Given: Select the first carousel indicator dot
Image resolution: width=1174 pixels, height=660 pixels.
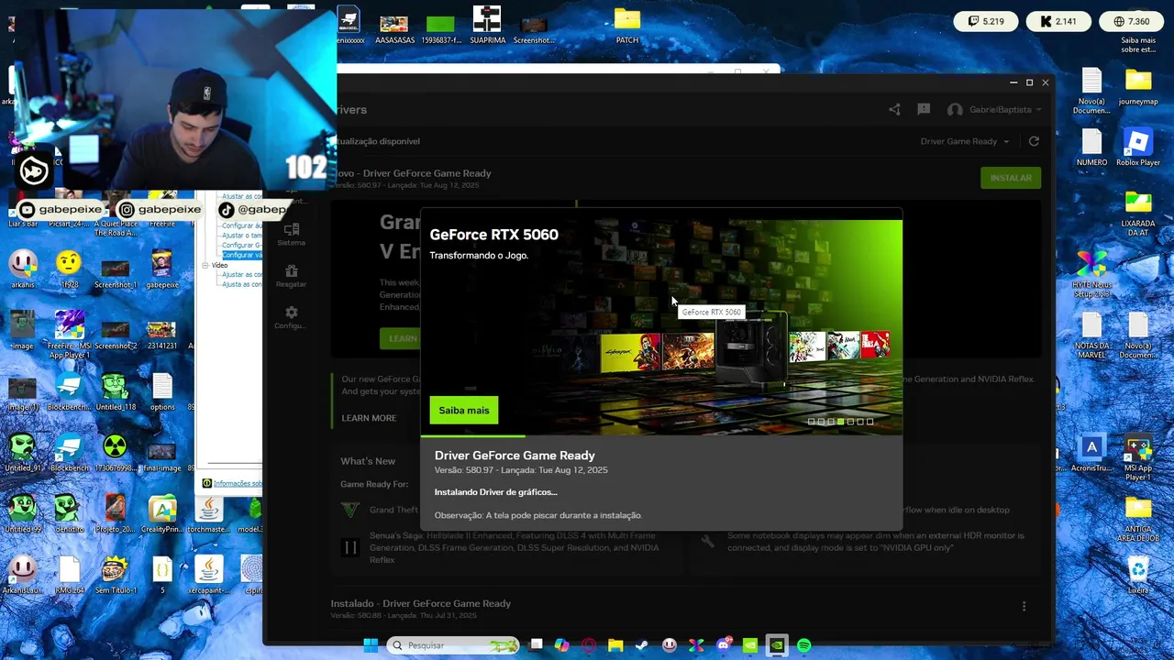Looking at the screenshot, I should click(x=811, y=422).
